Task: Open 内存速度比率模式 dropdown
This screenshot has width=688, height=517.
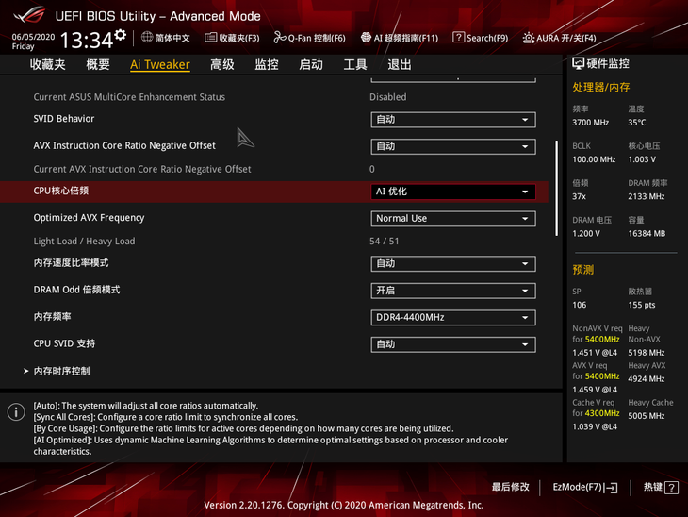Action: [x=452, y=263]
